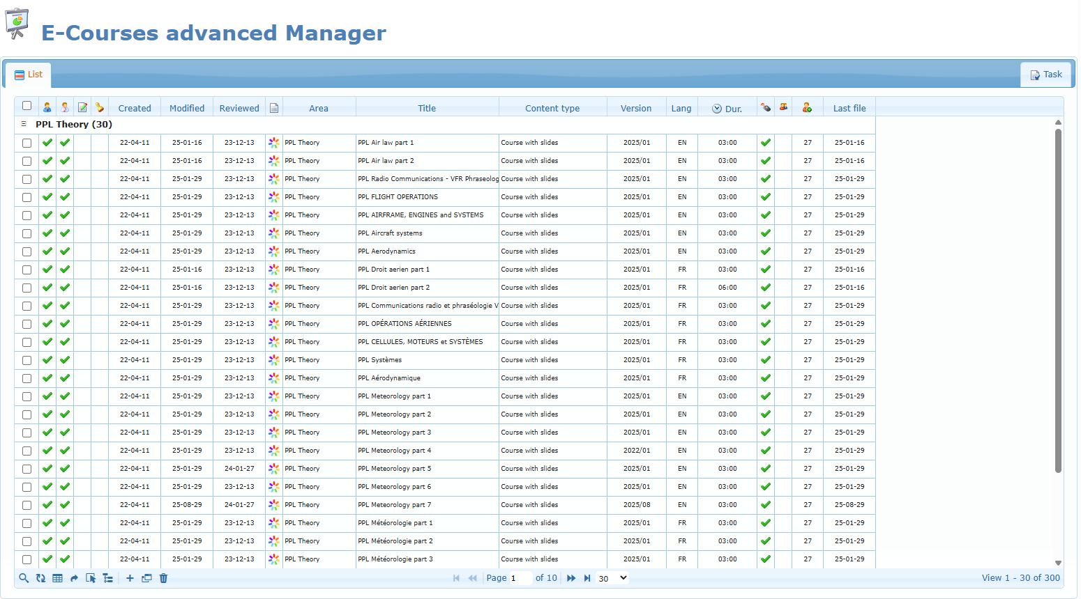1081x599 pixels.
Task: Click the '2025/08' version cell
Action: pyautogui.click(x=637, y=505)
